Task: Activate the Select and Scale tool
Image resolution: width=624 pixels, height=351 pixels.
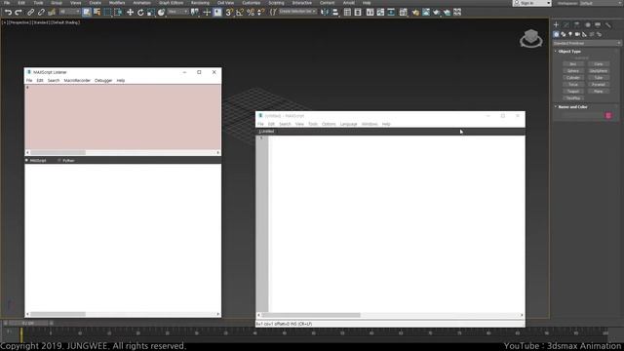Action: [150, 13]
